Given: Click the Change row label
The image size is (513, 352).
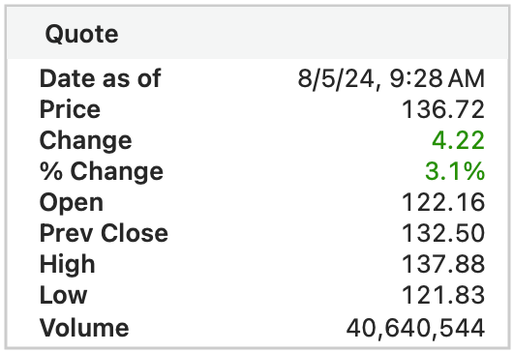Looking at the screenshot, I should pyautogui.click(x=85, y=141).
